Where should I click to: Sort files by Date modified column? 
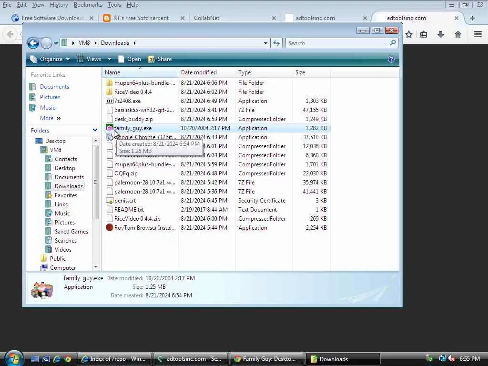(x=207, y=72)
